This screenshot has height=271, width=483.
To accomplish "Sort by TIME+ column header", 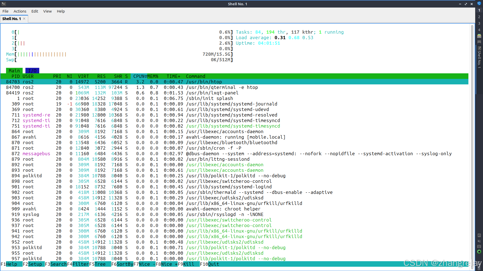I will point(173,76).
